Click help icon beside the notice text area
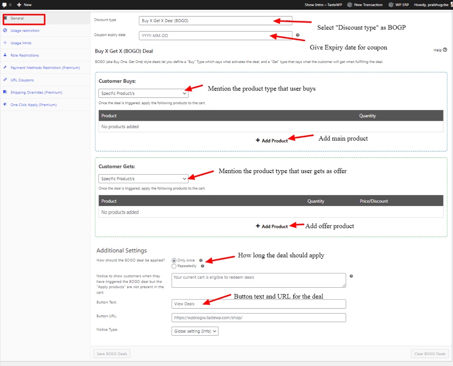Image resolution: width=453 pixels, height=366 pixels. pos(351,276)
